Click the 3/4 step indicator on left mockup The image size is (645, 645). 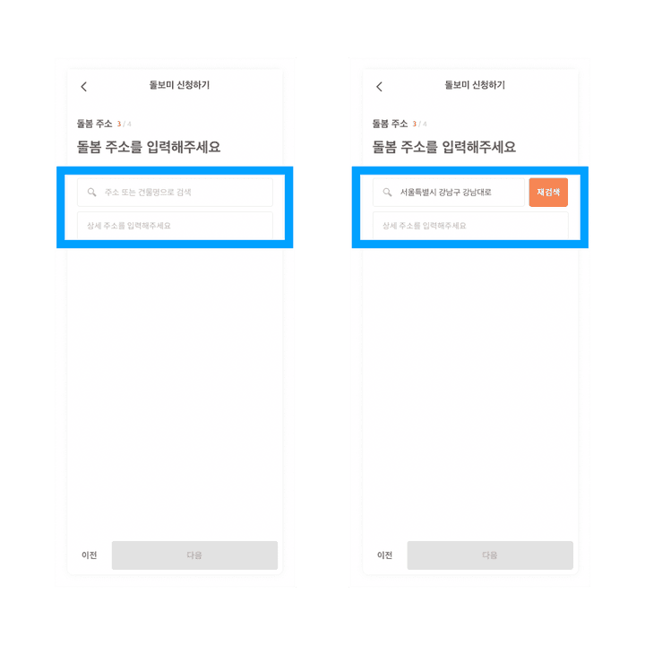pos(125,124)
